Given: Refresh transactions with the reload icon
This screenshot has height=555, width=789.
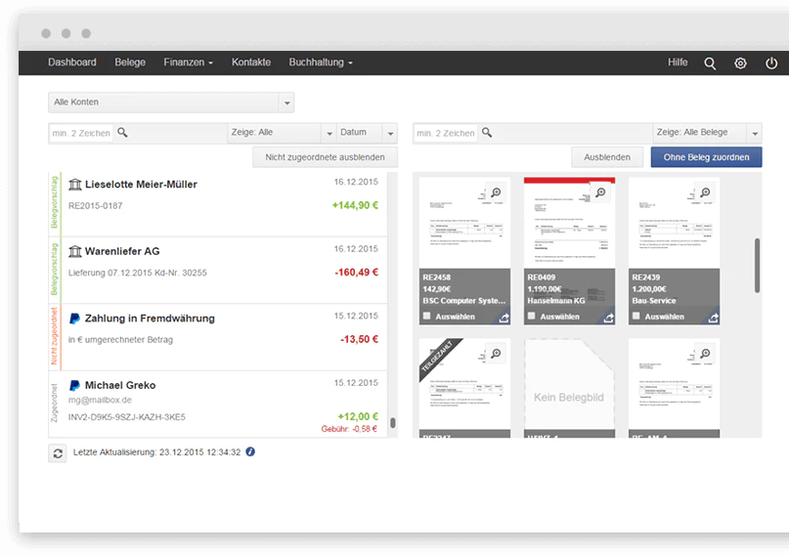Looking at the screenshot, I should point(58,453).
